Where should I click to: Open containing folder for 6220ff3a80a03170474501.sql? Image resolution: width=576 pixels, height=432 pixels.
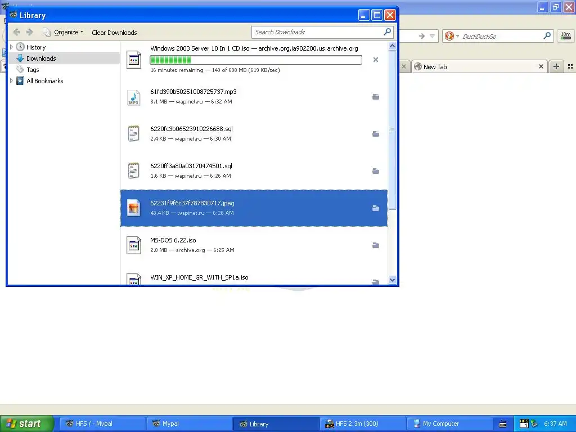tap(375, 171)
